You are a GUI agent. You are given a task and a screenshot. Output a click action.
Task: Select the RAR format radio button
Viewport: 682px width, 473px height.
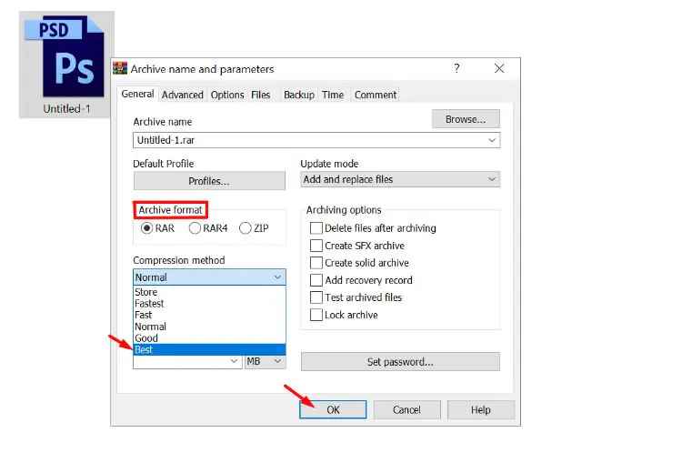pos(147,228)
